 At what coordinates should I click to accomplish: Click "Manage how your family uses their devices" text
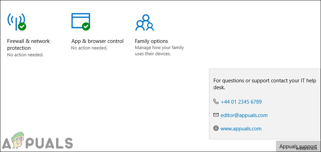pyautogui.click(x=159, y=51)
